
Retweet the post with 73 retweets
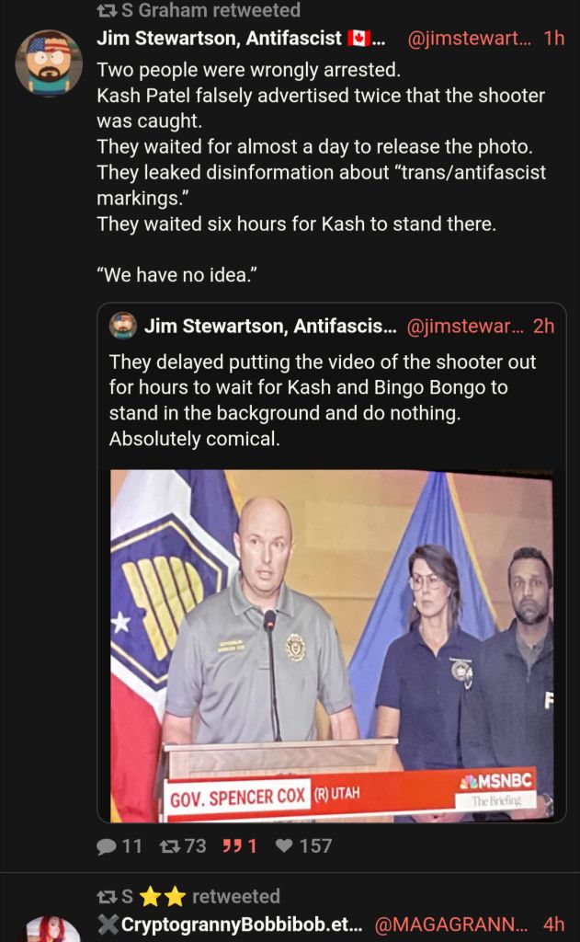click(x=169, y=846)
